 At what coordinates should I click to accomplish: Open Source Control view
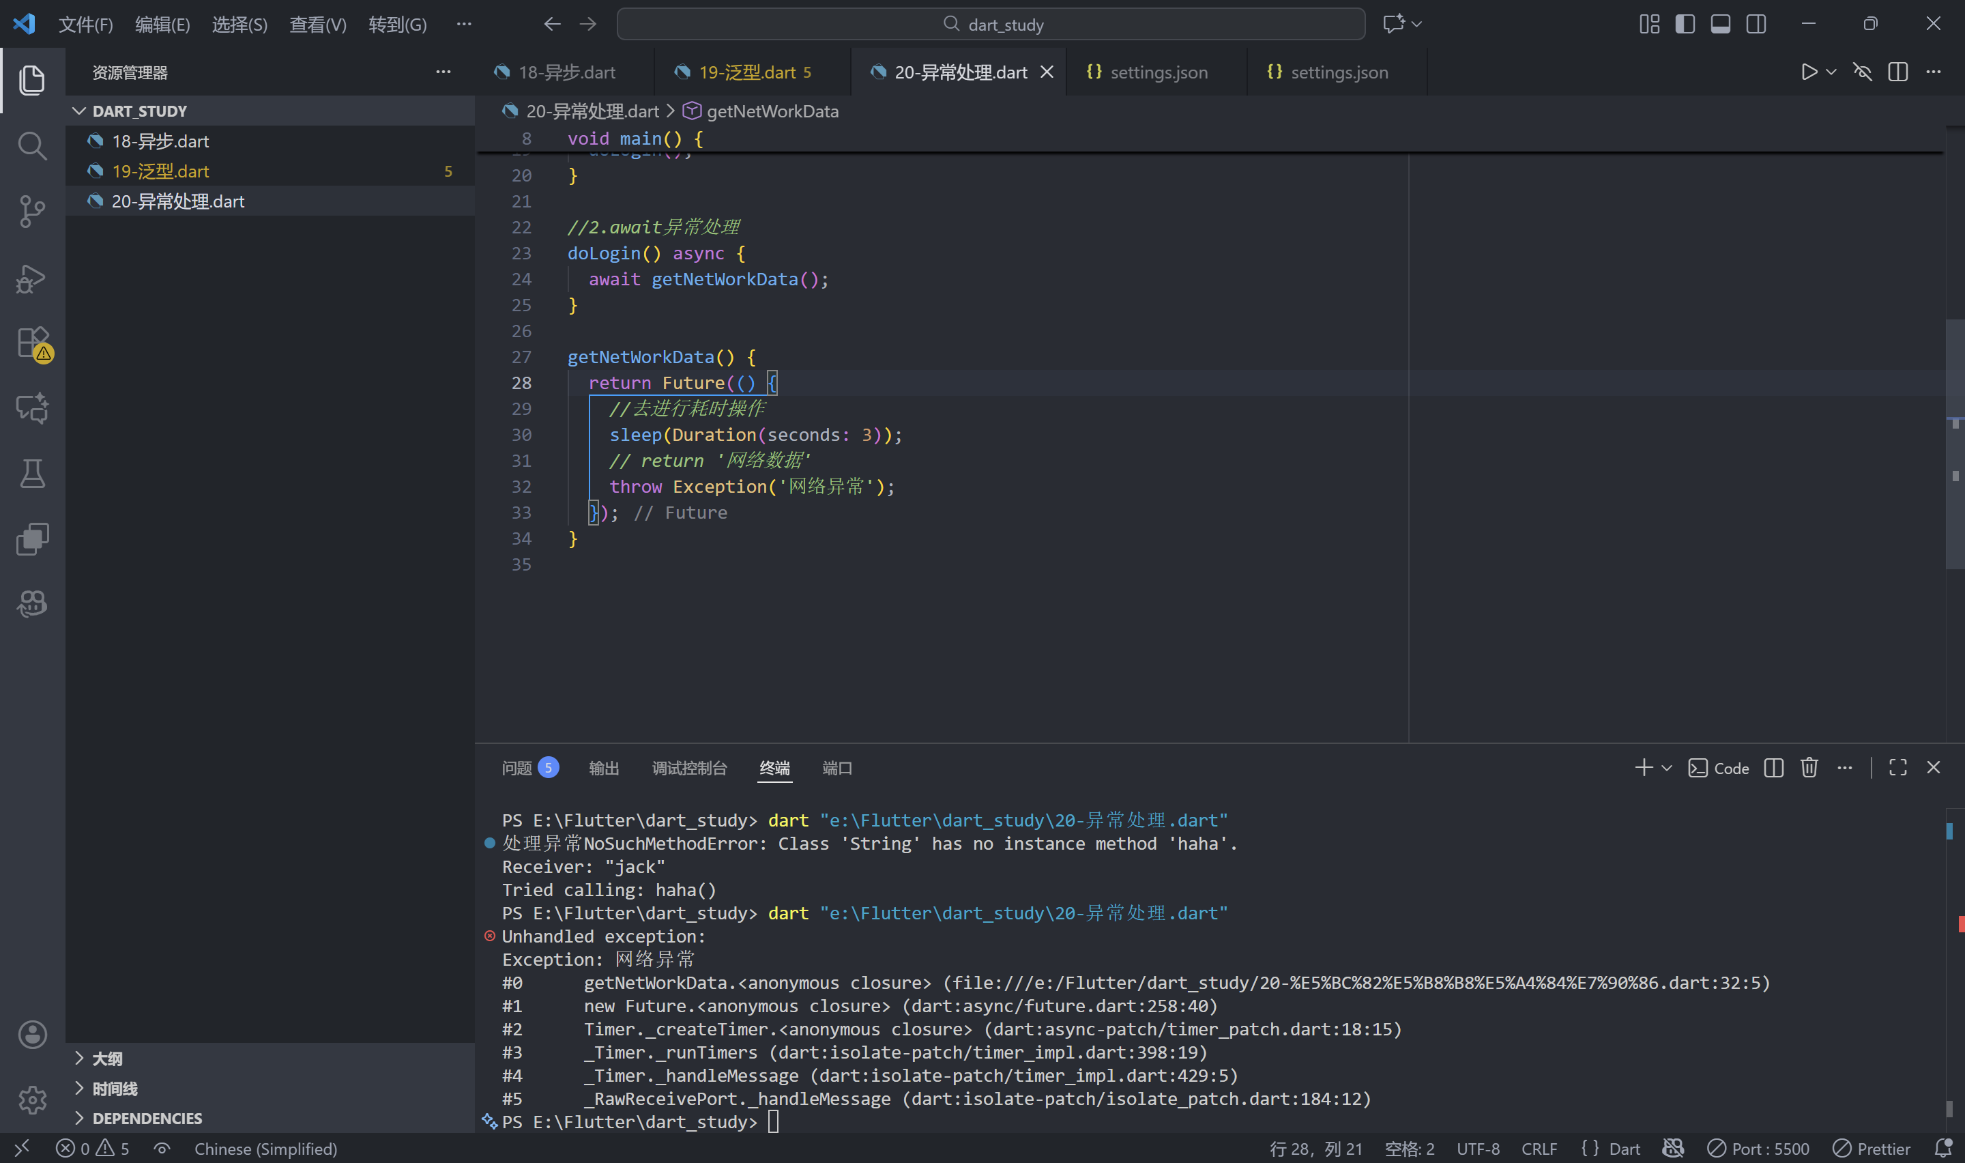31,212
